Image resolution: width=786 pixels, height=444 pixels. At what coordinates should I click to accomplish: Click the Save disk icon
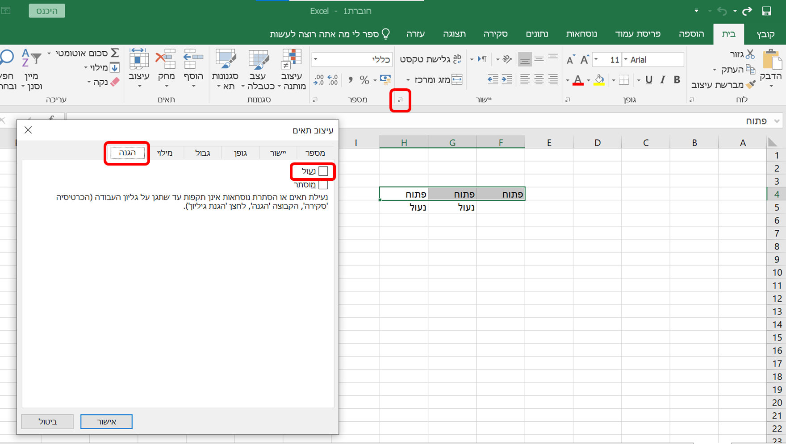pos(766,11)
